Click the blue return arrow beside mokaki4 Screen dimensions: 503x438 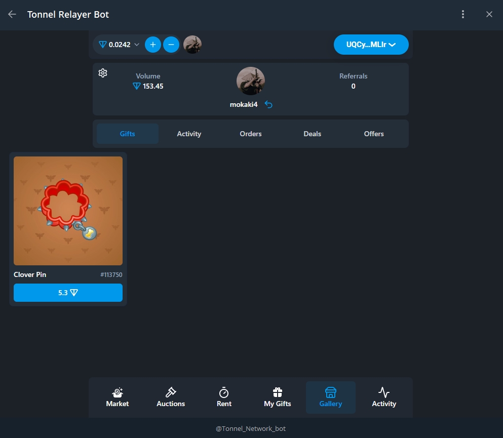268,104
